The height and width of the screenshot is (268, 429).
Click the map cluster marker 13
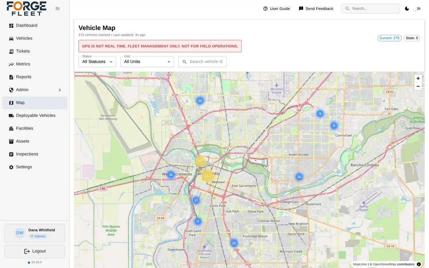point(171,175)
